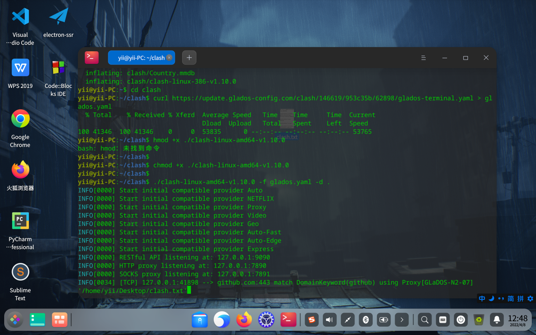Image resolution: width=536 pixels, height=335 pixels.
Task: Open the power button in the dock
Action: [461, 320]
